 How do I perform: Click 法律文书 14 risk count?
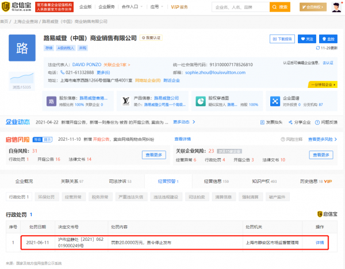tap(80, 159)
